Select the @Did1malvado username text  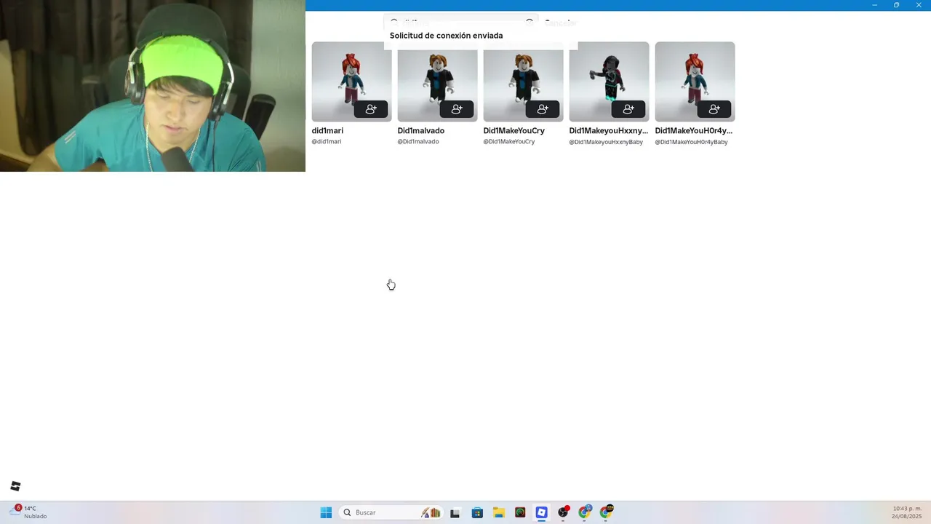coord(418,142)
